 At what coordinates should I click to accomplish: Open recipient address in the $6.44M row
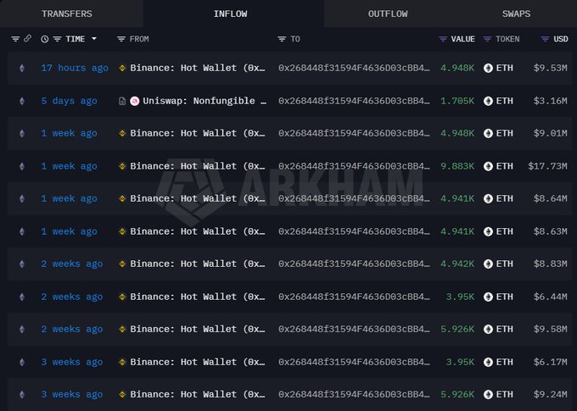click(x=354, y=297)
